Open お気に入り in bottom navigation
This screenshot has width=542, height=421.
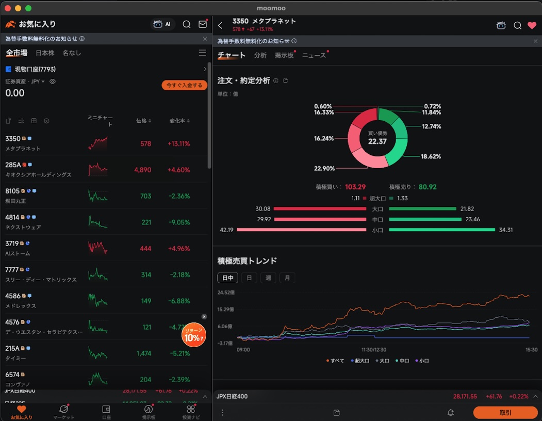click(x=22, y=412)
